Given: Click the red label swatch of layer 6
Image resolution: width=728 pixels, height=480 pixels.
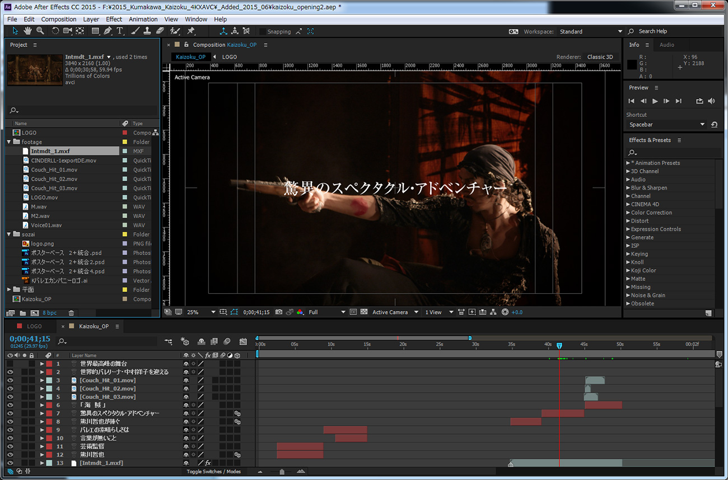Looking at the screenshot, I should pos(49,405).
